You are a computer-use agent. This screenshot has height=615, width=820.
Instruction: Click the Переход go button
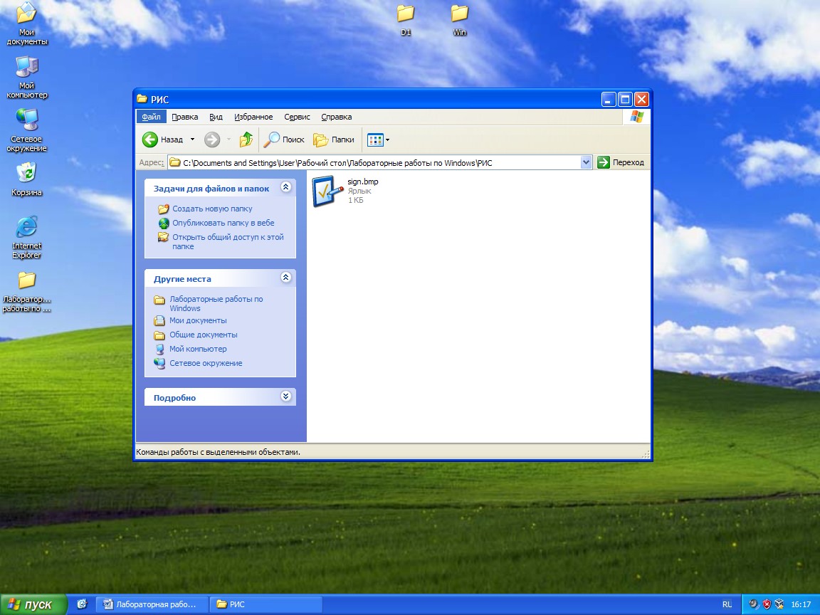621,162
